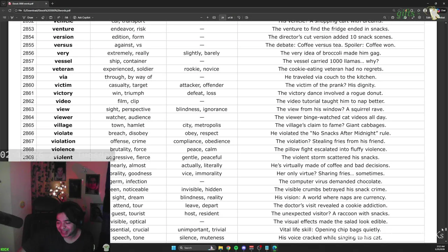This screenshot has height=252, width=448.
Task: Close the Ebook 3000 words.pdf tab
Action: [45, 3]
